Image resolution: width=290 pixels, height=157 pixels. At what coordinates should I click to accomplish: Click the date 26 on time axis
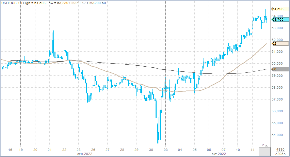(93, 150)
